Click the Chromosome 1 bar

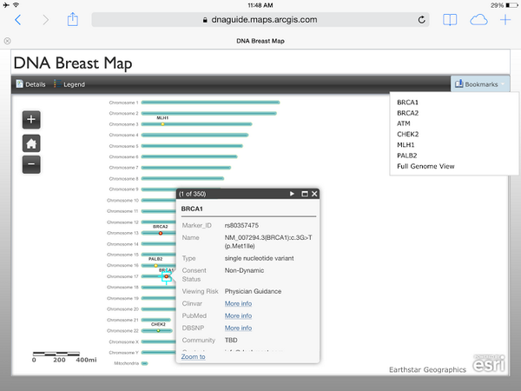(x=211, y=103)
